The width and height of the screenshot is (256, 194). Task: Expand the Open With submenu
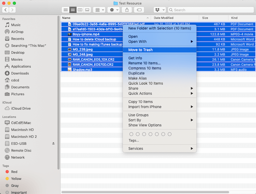pos(159,41)
